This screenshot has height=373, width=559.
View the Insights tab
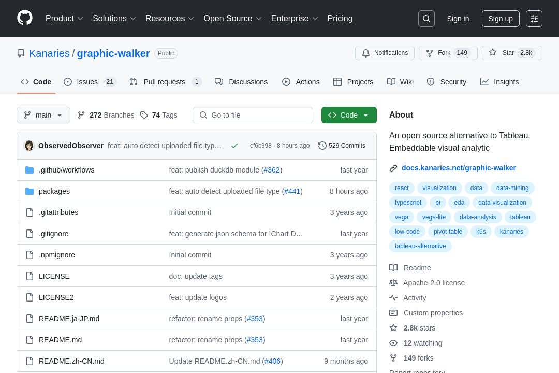499,82
